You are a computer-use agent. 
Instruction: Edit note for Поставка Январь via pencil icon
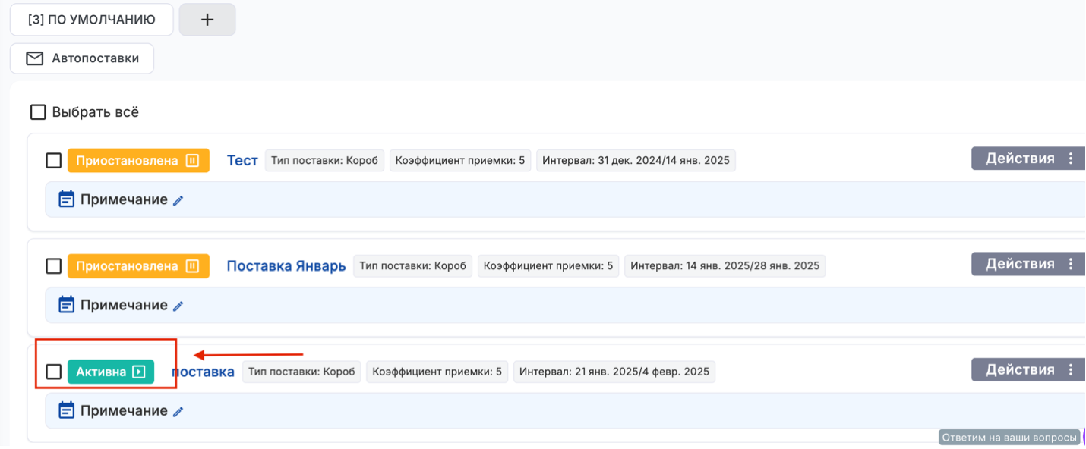coord(178,306)
